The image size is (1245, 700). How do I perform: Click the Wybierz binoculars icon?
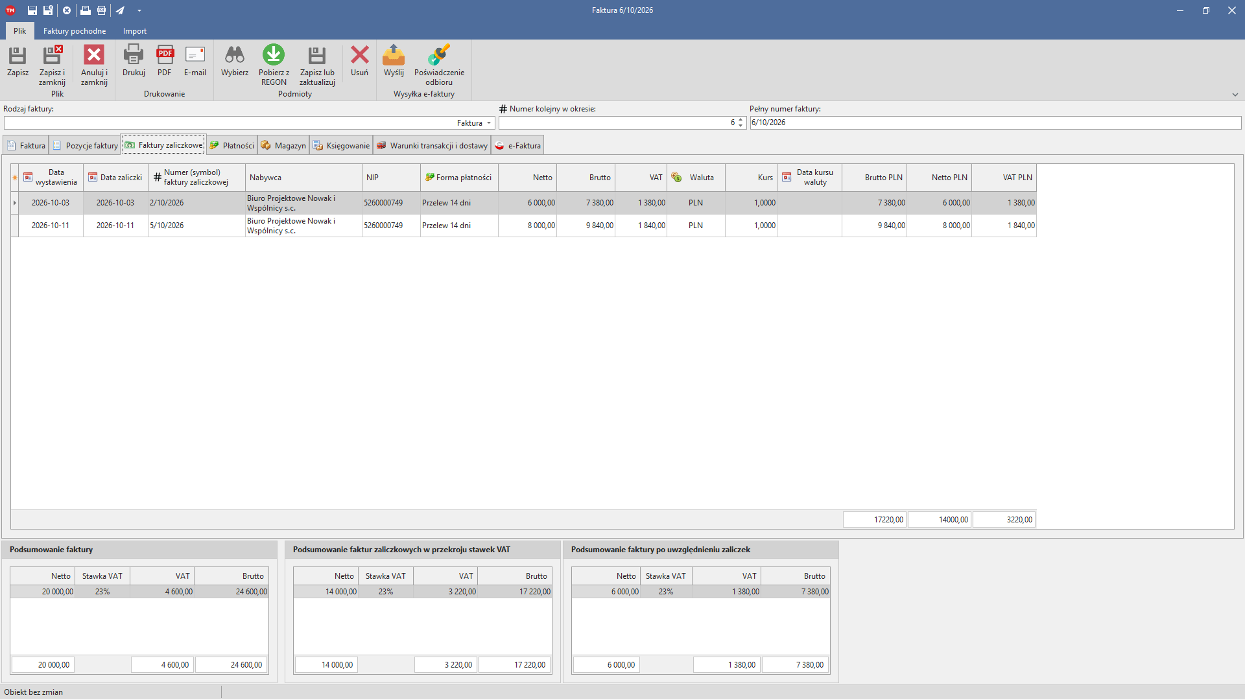tap(235, 55)
